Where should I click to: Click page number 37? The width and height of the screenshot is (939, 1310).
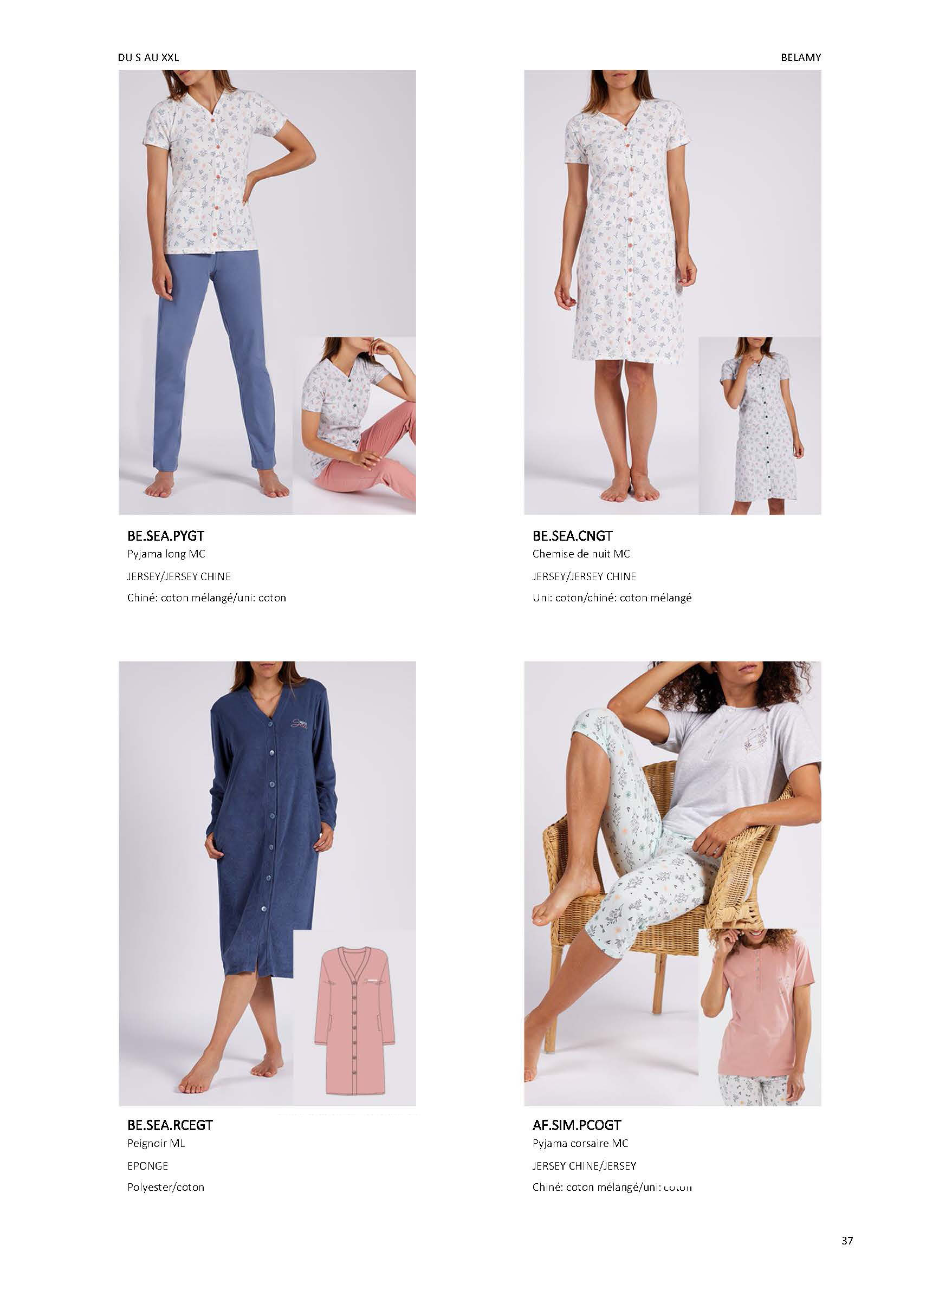pos(847,1241)
